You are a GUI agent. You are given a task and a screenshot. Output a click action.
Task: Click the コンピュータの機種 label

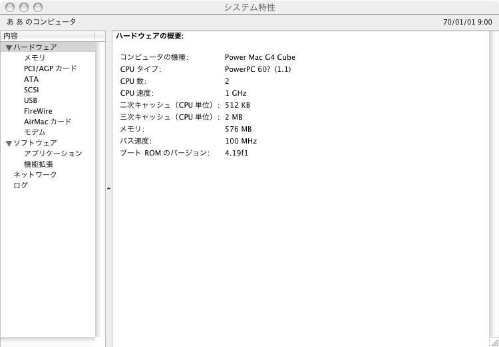tap(154, 58)
